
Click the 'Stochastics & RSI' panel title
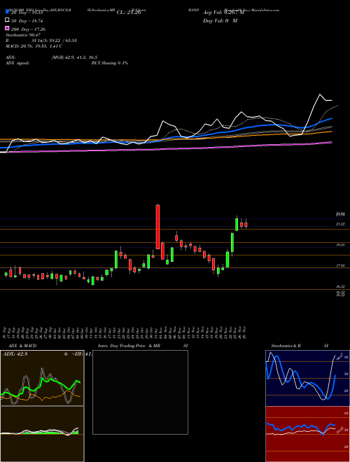[x=300, y=346]
